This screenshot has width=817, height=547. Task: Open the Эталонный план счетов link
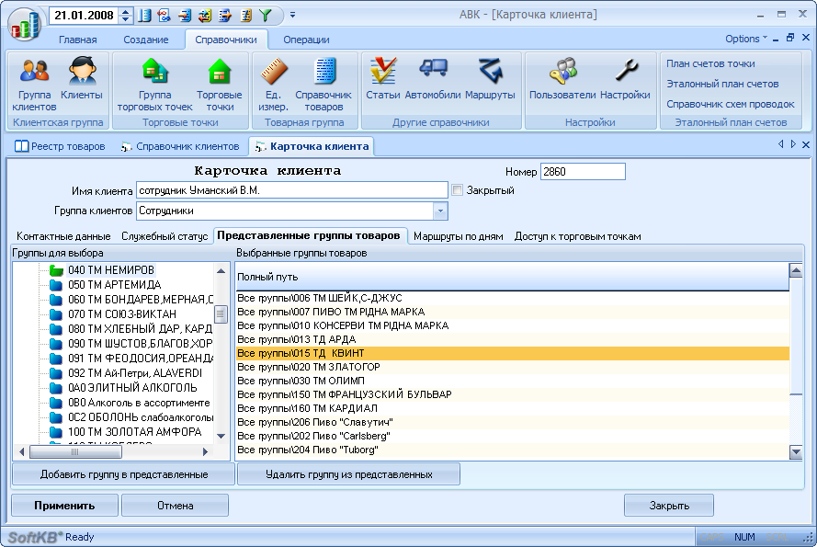point(722,84)
